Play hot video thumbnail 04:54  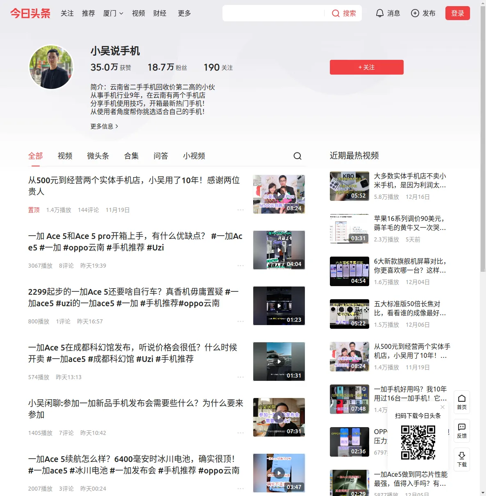click(350, 271)
